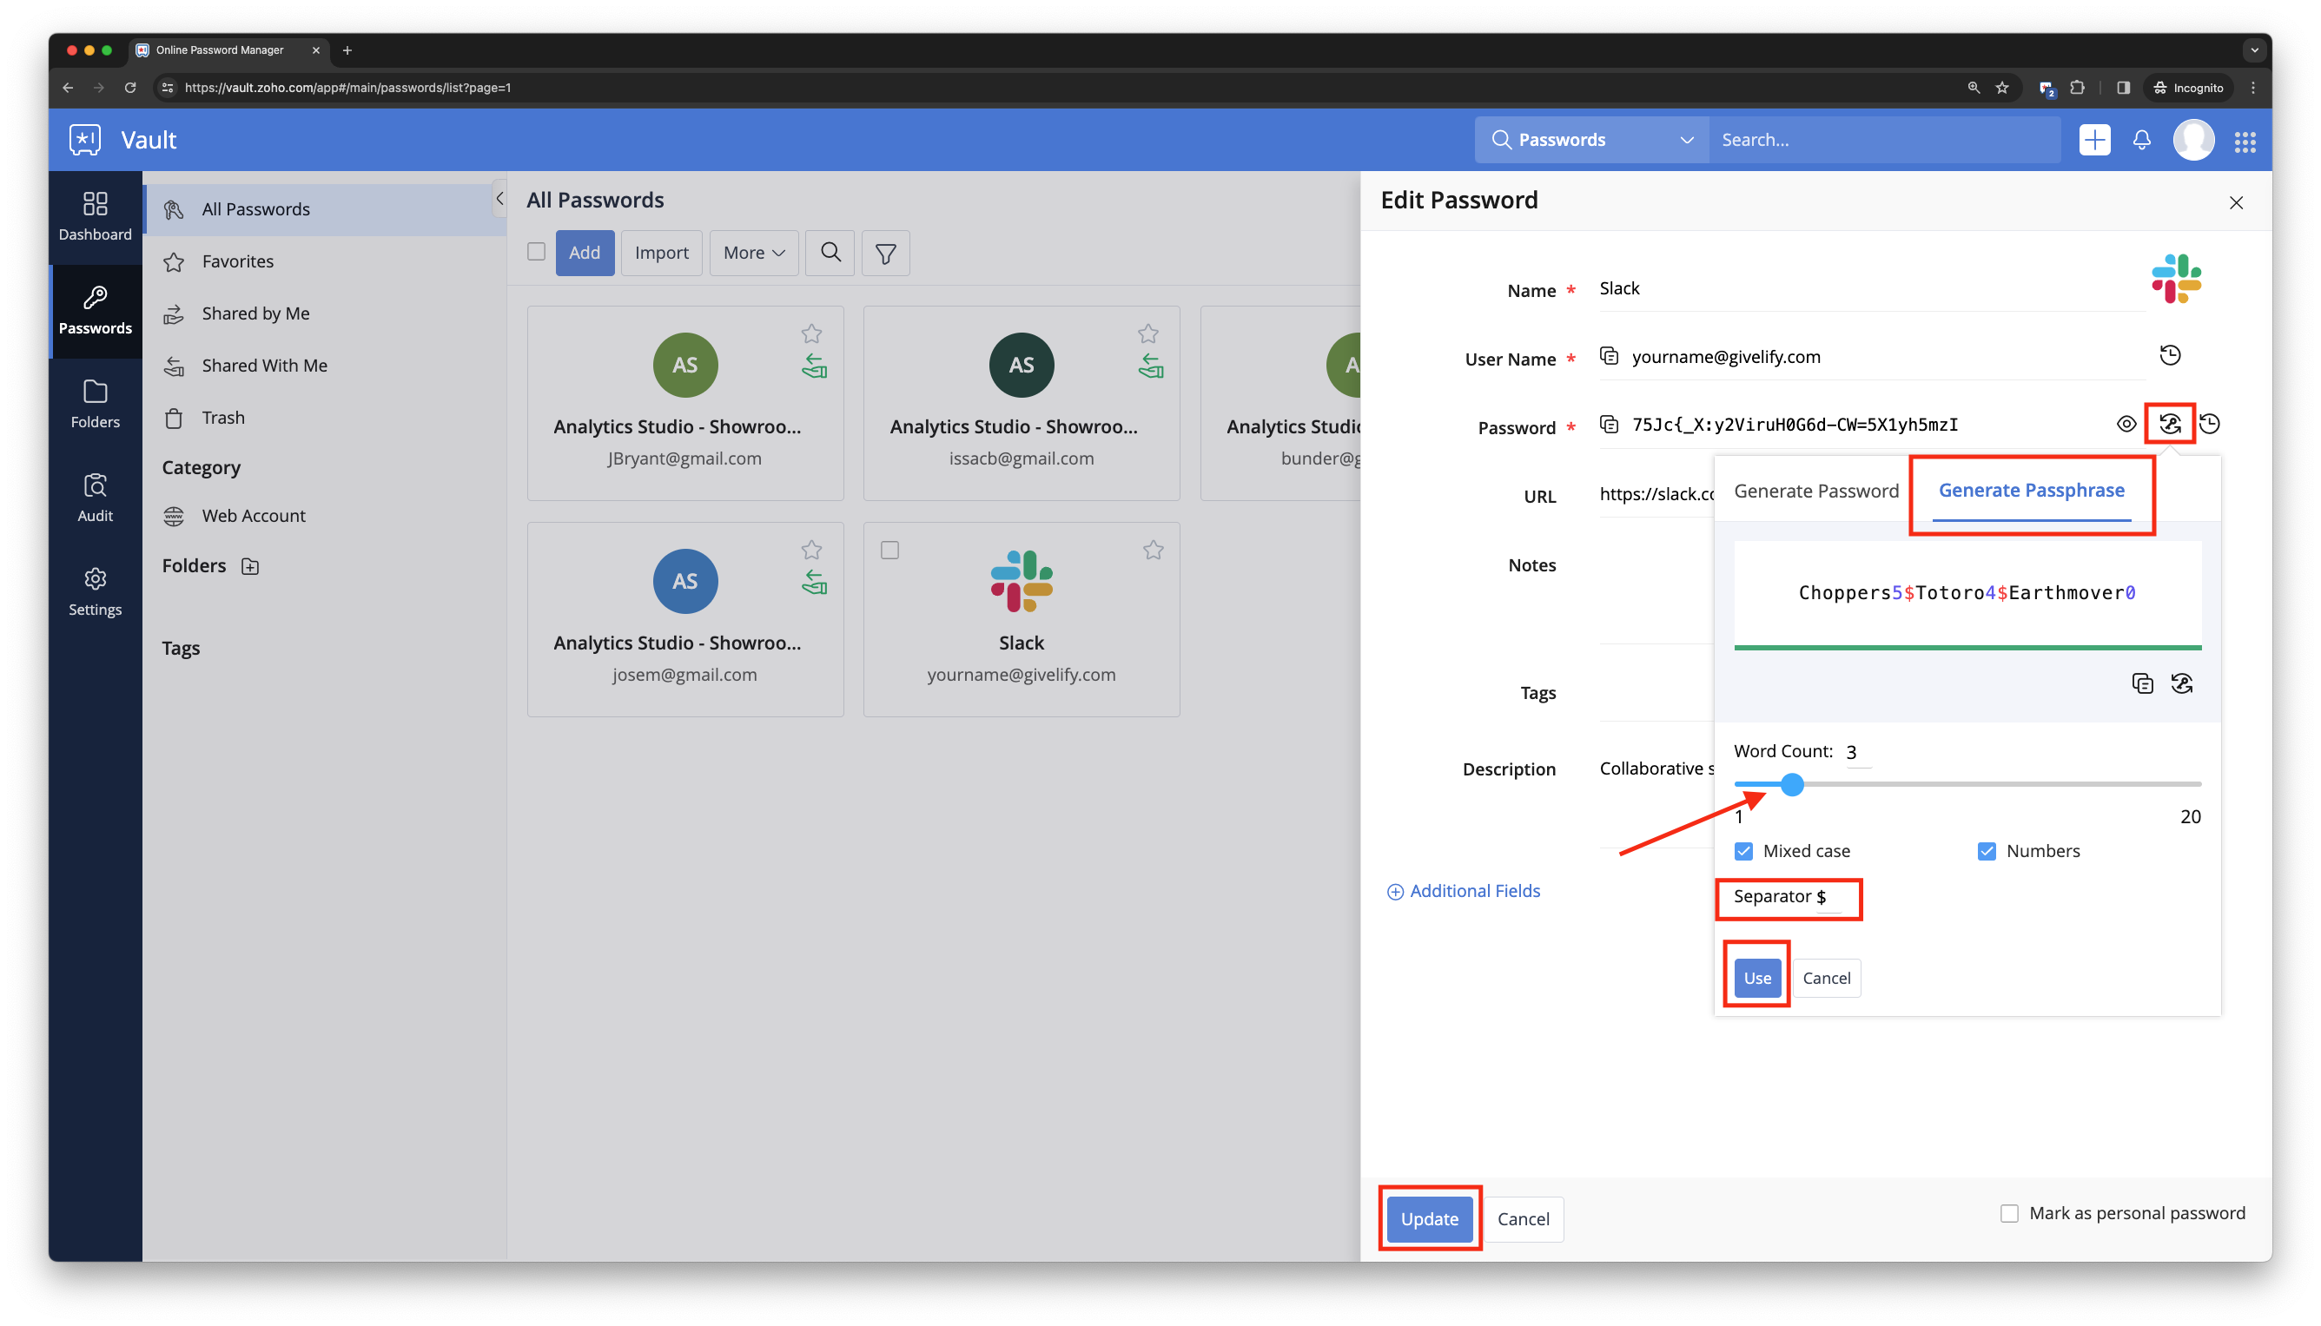Image resolution: width=2321 pixels, height=1326 pixels.
Task: Click the Separator input field
Action: [x=1828, y=897]
